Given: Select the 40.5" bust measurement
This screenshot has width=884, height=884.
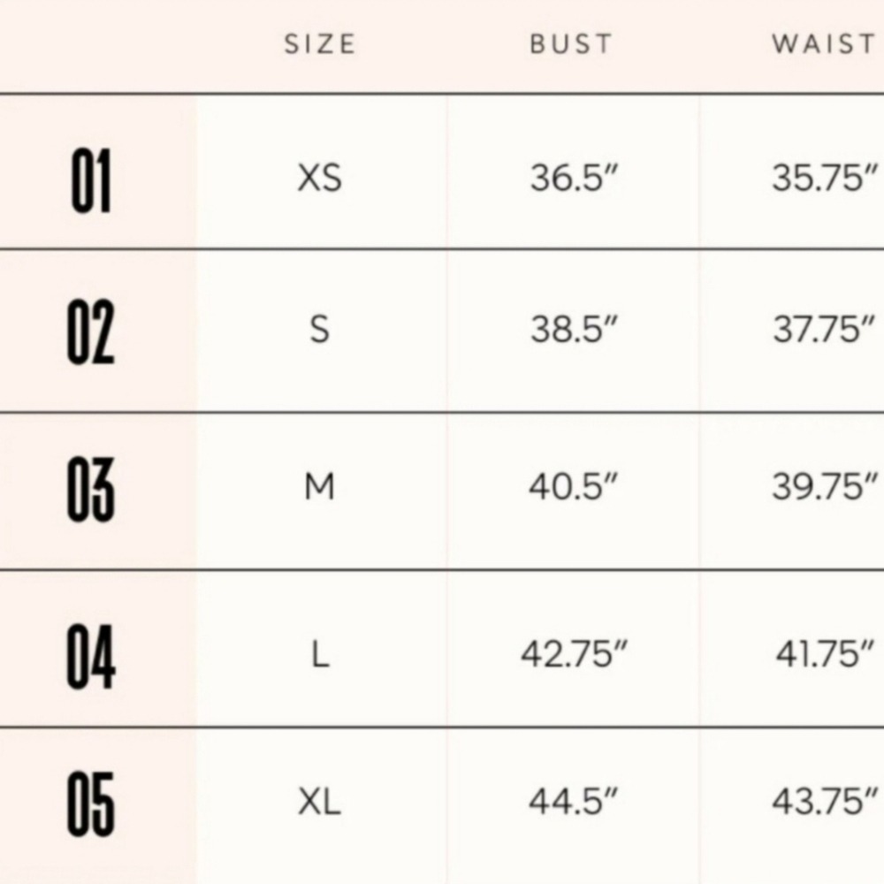Looking at the screenshot, I should click(574, 486).
